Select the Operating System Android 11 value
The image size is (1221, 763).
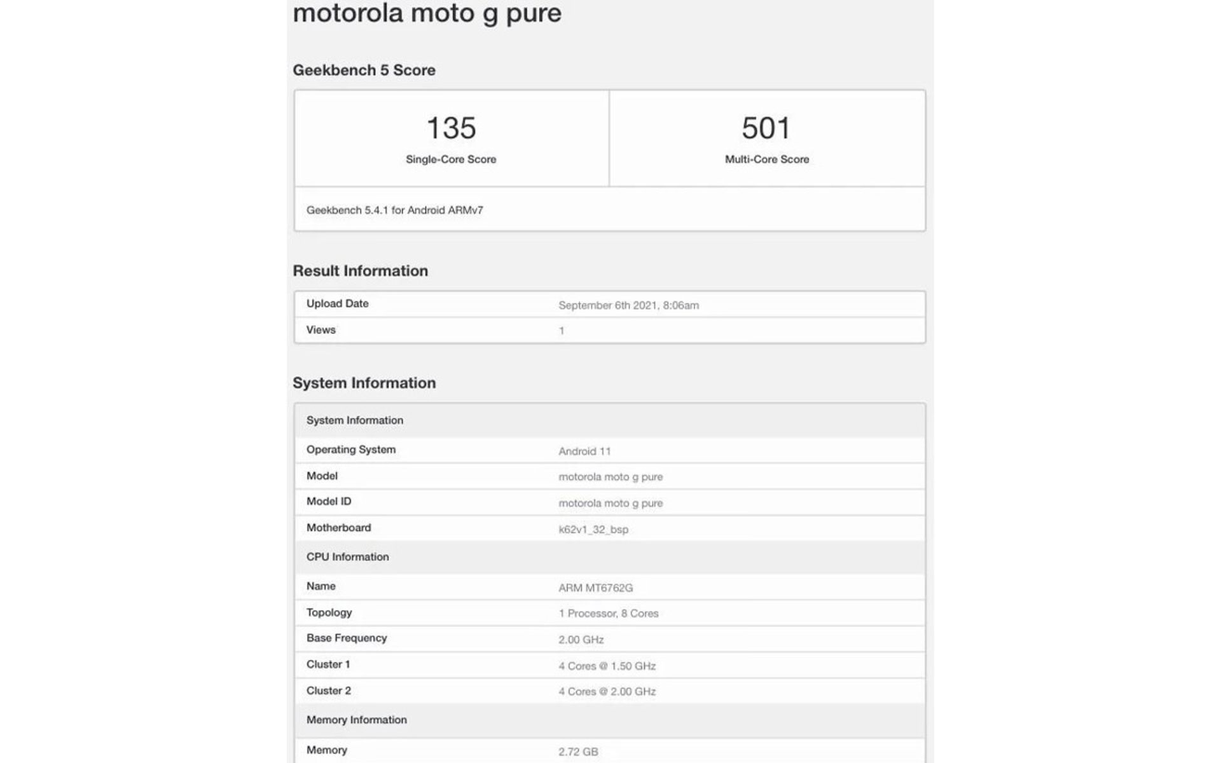pos(584,451)
